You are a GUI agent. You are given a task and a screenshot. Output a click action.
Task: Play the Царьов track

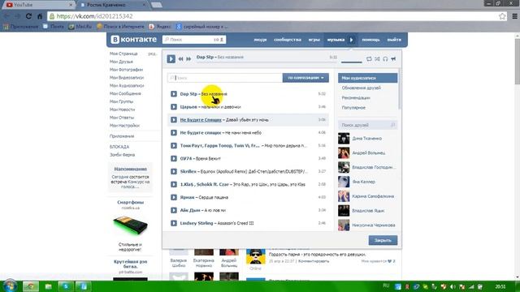pos(173,107)
